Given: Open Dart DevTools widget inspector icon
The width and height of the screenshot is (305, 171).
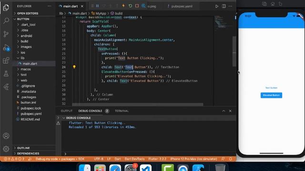Looking at the screenshot, I should pos(143,6).
